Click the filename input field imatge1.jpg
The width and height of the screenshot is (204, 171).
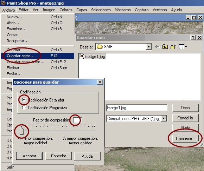pyautogui.click(x=136, y=108)
